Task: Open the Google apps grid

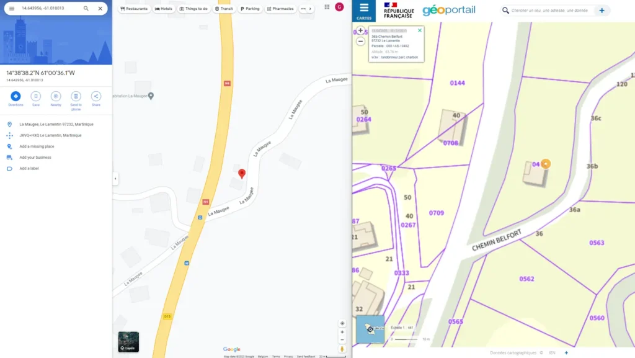Action: pyautogui.click(x=327, y=7)
